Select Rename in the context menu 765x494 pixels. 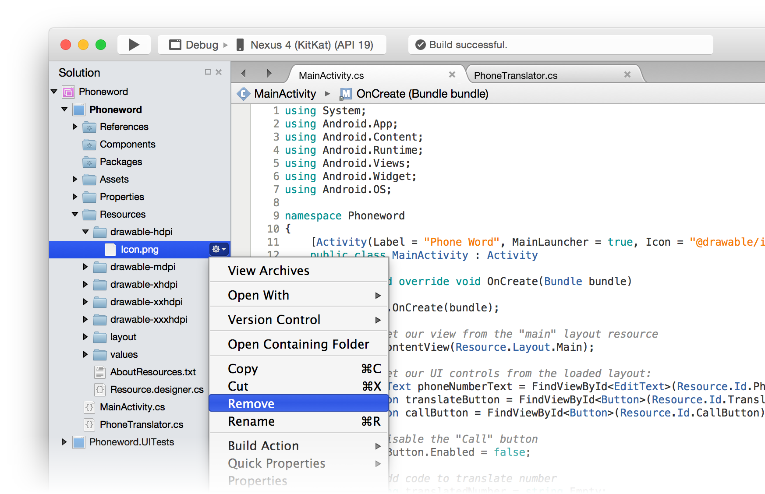(x=251, y=421)
